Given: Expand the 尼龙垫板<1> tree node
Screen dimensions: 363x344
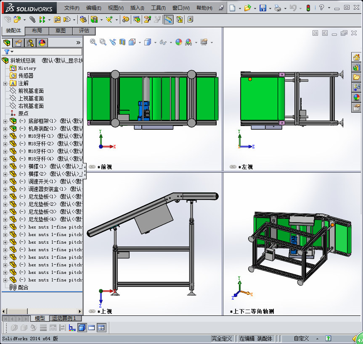Looking at the screenshot, I should pyautogui.click(x=5, y=197).
